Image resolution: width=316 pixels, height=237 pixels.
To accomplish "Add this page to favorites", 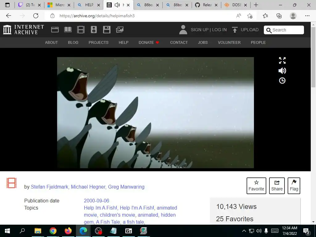I will 250,16.
